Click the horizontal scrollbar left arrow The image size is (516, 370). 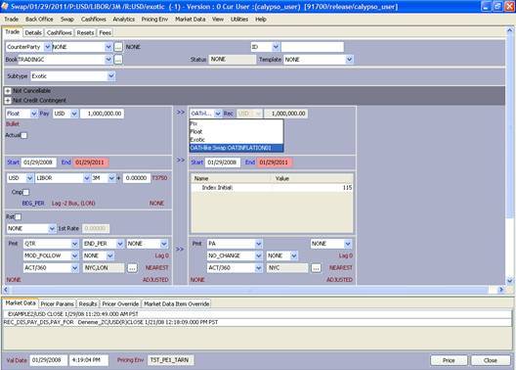pos(6,290)
